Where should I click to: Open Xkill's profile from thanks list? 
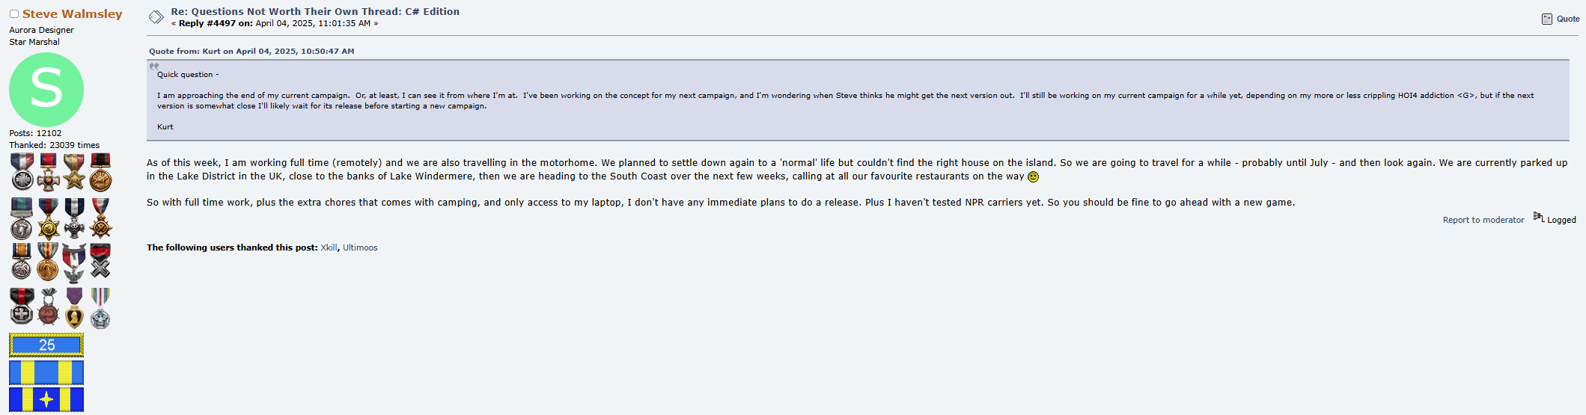(x=329, y=248)
